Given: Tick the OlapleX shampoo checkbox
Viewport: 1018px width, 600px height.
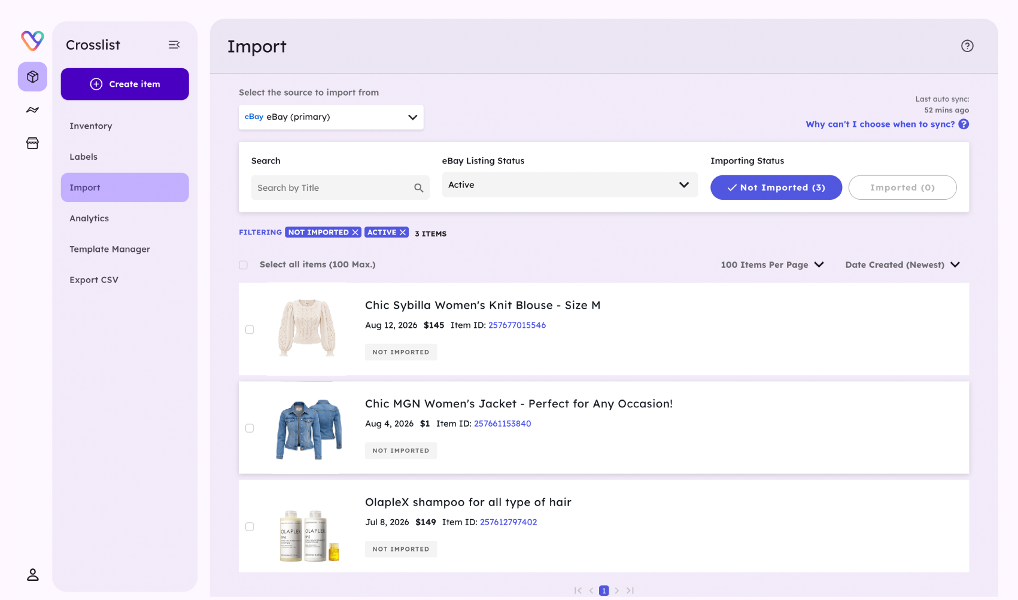Looking at the screenshot, I should click(x=250, y=526).
